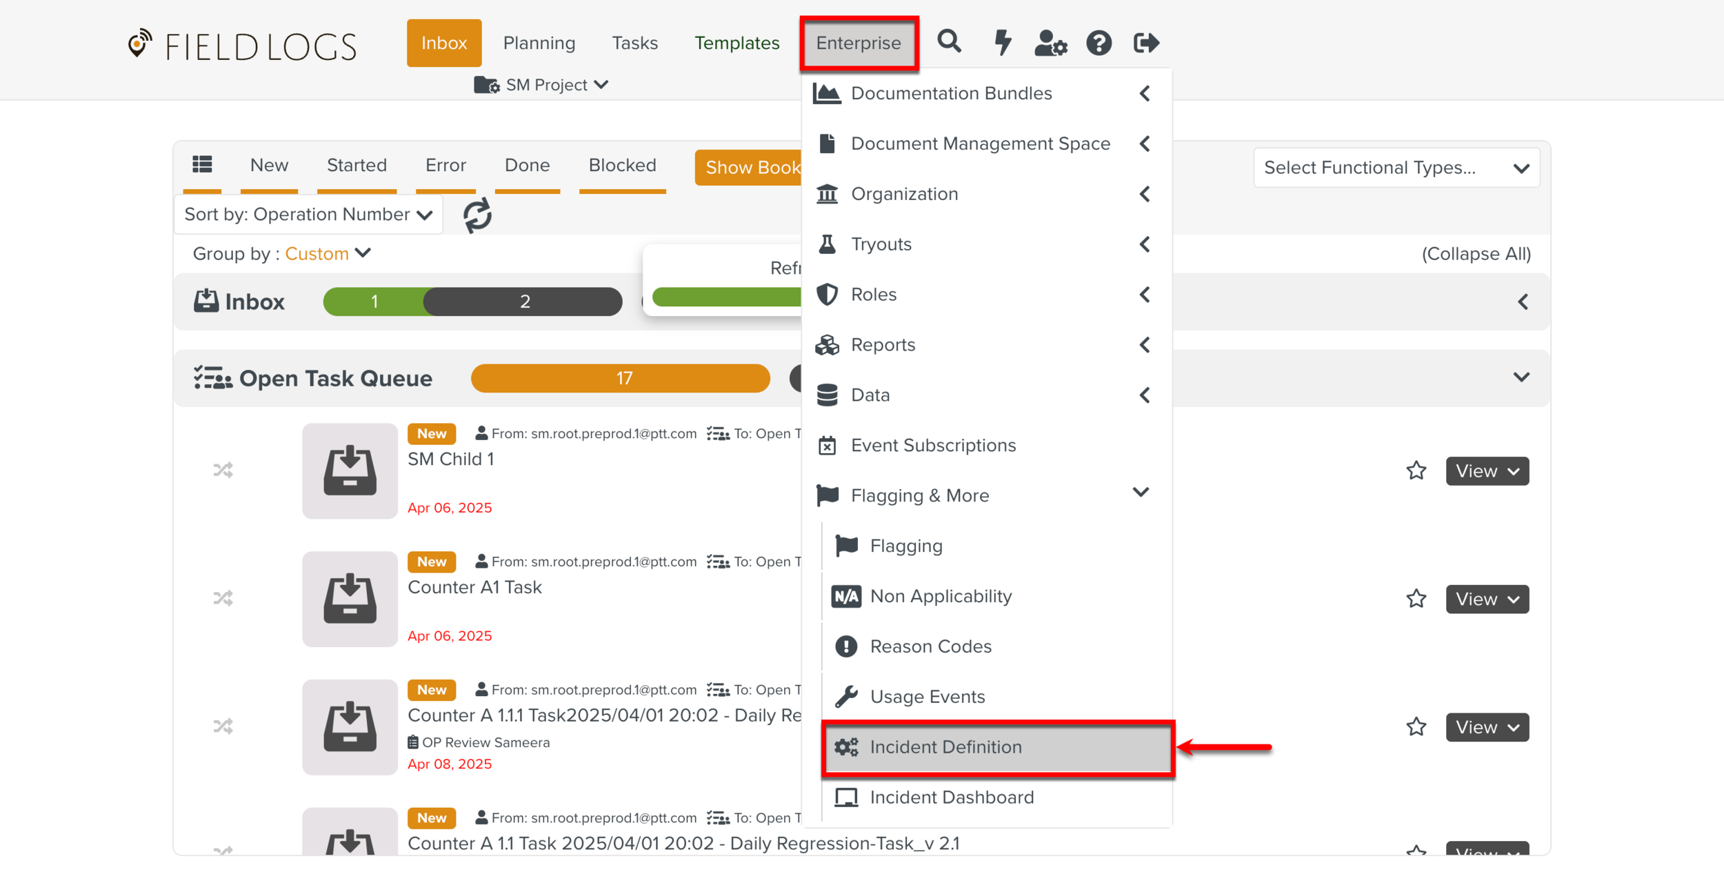
Task: Click the search magnifier icon
Action: click(x=949, y=42)
